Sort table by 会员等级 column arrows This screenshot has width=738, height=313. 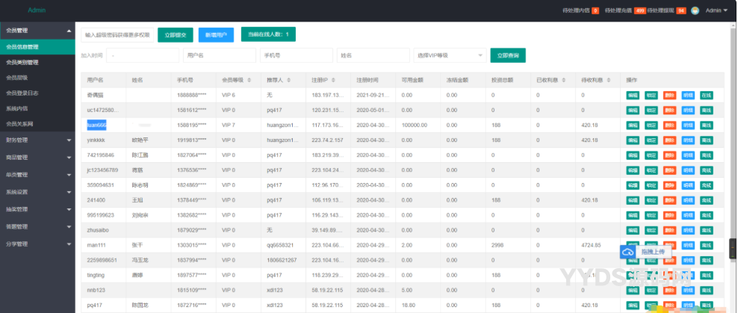(x=249, y=80)
